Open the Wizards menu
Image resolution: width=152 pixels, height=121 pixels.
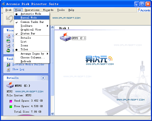48,10
